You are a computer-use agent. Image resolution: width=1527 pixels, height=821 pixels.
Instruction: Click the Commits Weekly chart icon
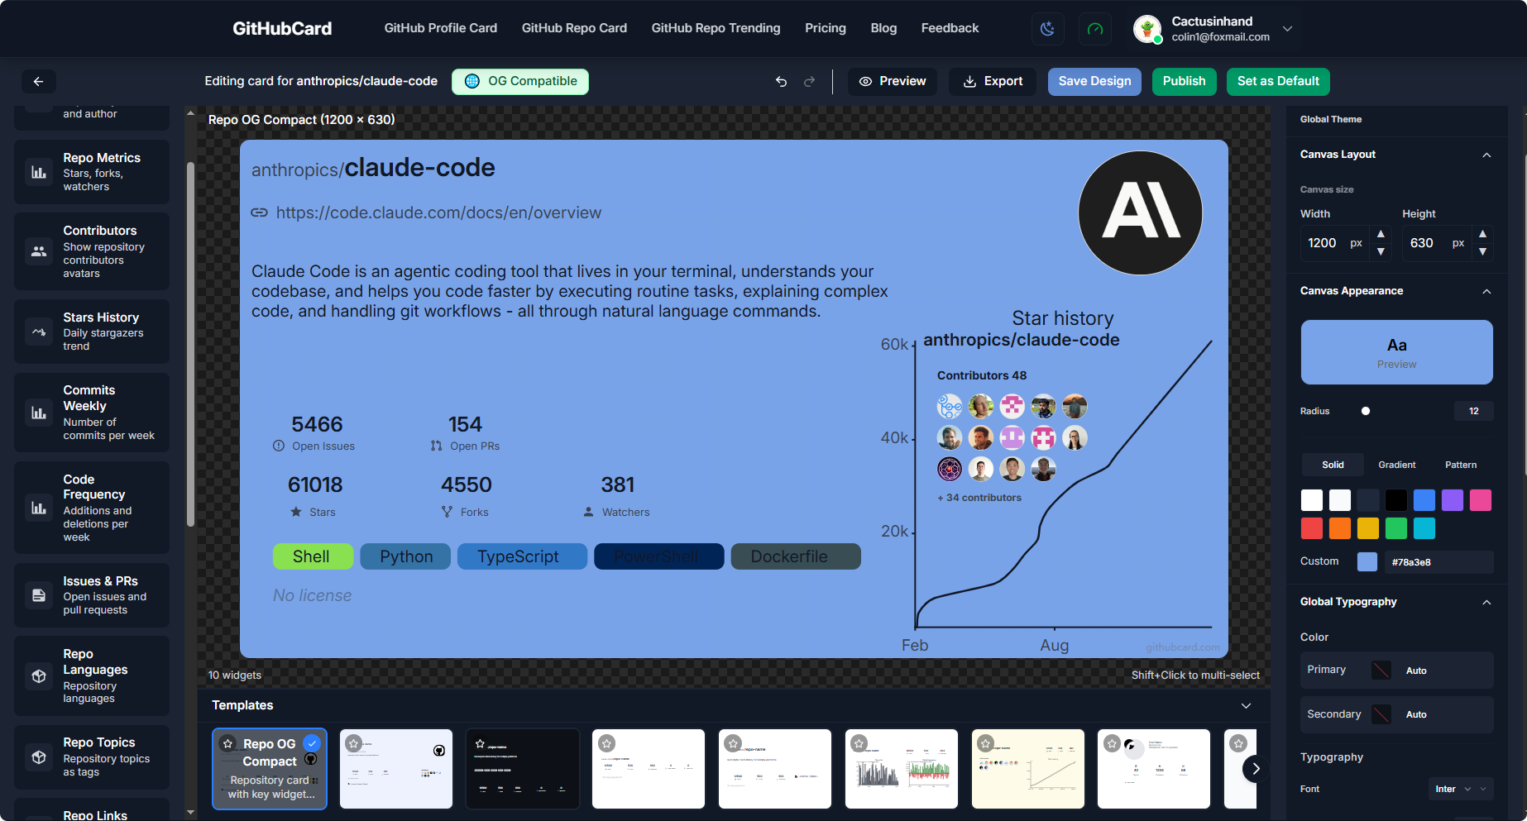coord(39,413)
